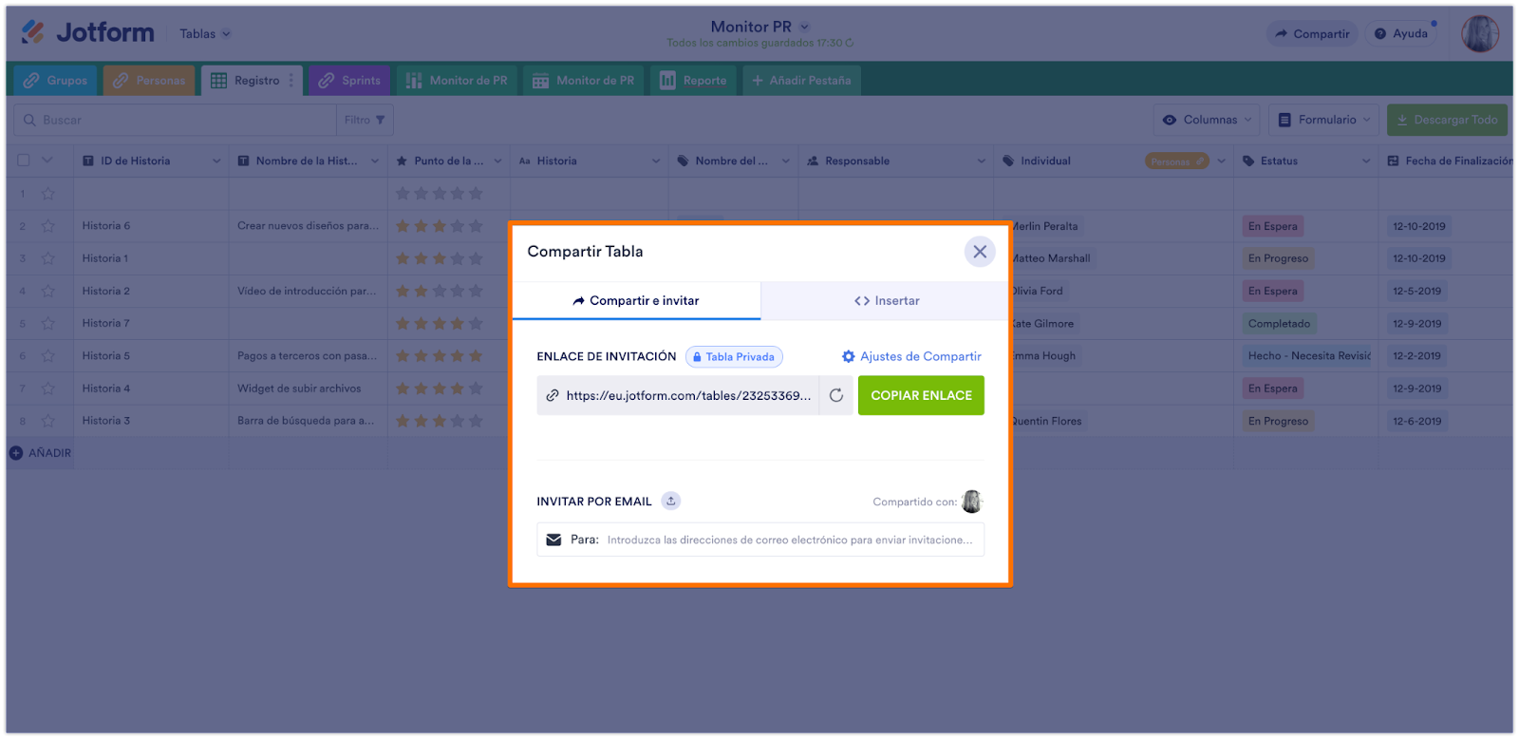Viewport: 1519px width, 739px height.
Task: Toggle the favorite star on row 8, Historia 3
Action: point(48,421)
